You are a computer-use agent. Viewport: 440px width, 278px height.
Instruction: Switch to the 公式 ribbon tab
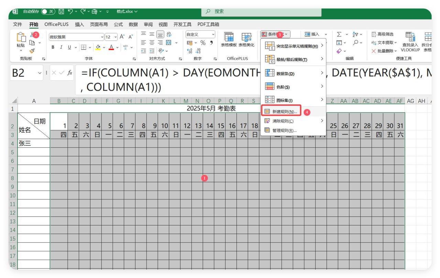point(118,24)
